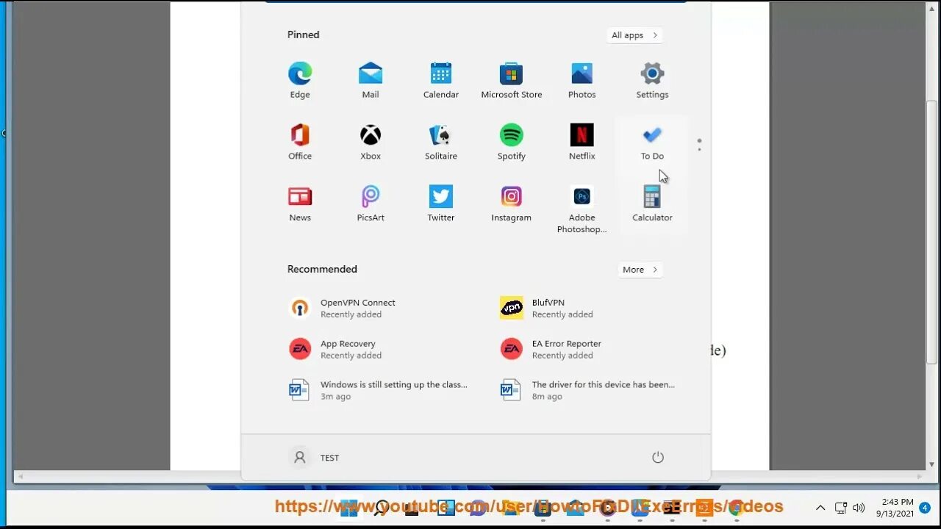This screenshot has width=941, height=529.
Task: Open the All apps list
Action: coord(634,35)
